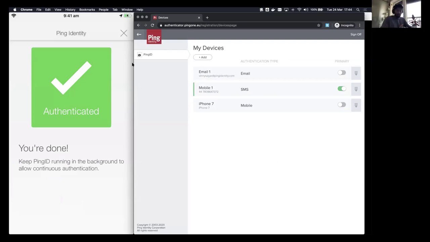430x242 pixels.
Task: Open the People menu
Action: coord(103,10)
